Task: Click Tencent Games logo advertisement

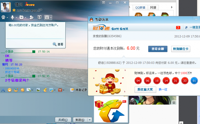Action: pos(111,111)
